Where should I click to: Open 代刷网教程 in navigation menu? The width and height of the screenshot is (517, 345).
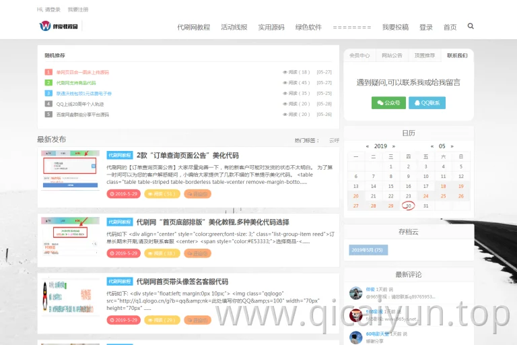click(194, 28)
